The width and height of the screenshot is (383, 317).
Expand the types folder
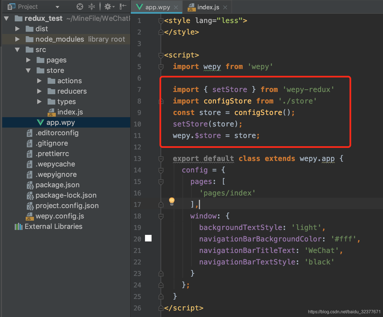(39, 102)
